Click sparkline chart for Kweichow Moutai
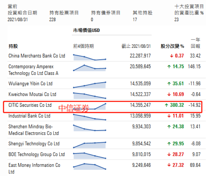Screen dimensions: 206x176 click(89, 95)
